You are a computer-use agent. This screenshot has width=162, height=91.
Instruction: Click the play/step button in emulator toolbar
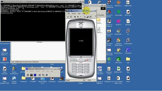tap(81, 17)
